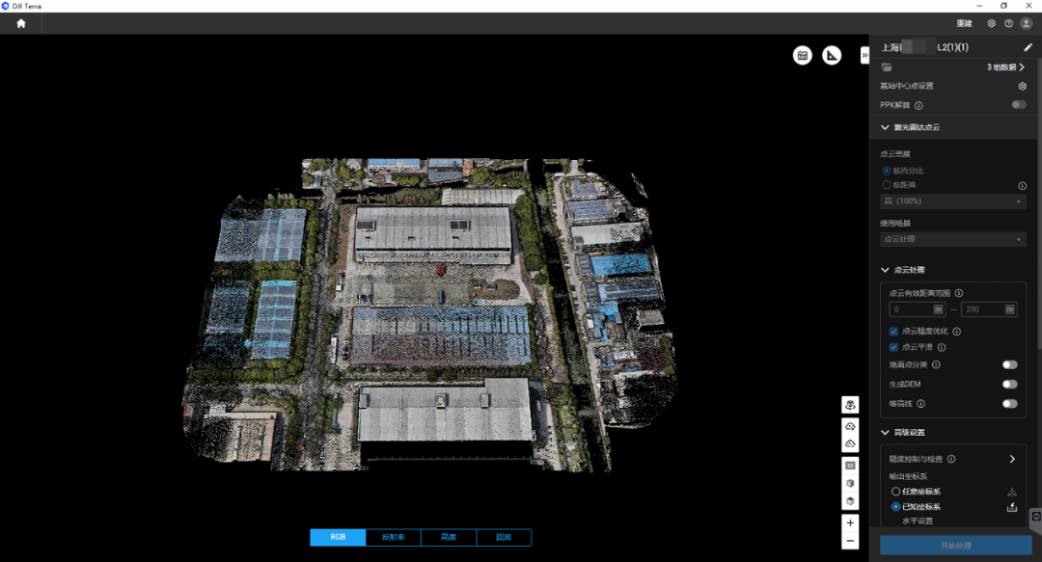Select the 任意坐标系 radio button

click(x=895, y=492)
